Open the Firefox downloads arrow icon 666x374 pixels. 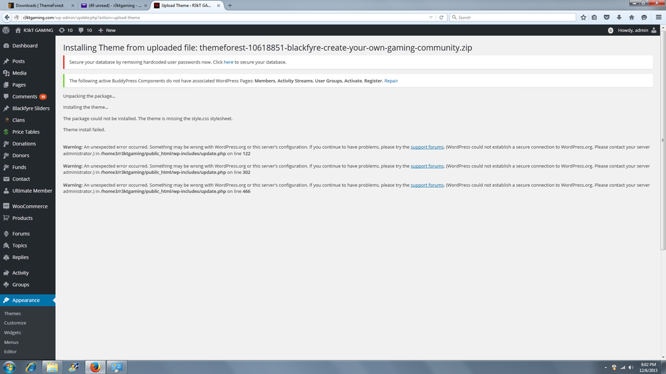pyautogui.click(x=619, y=18)
